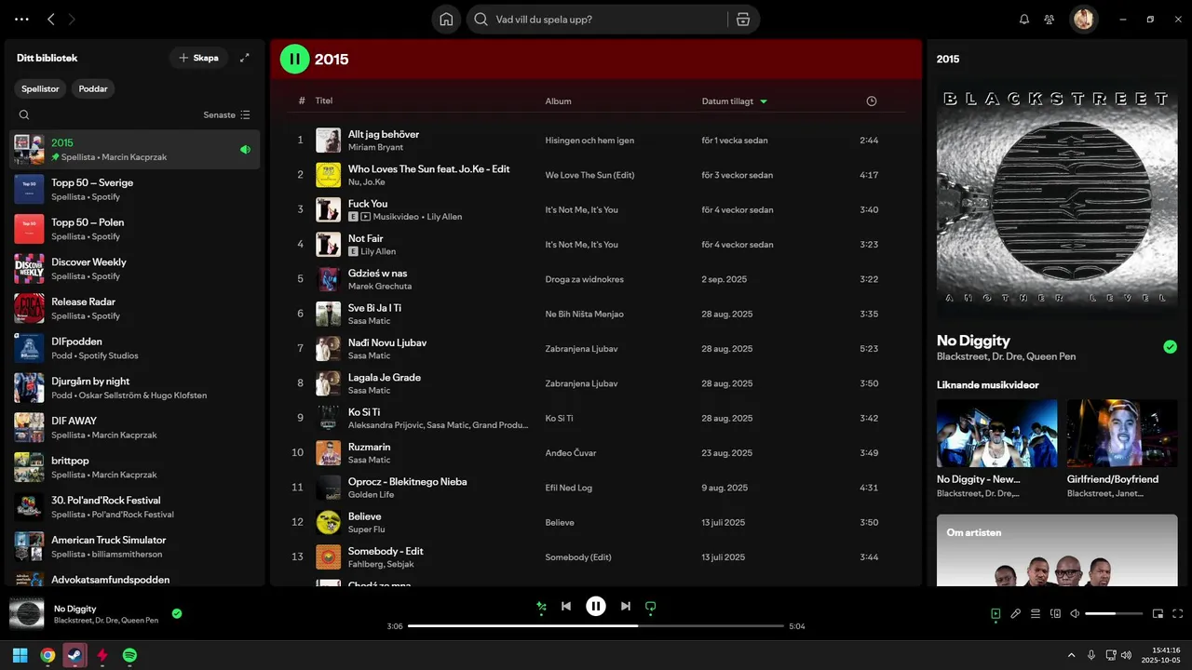Image resolution: width=1192 pixels, height=670 pixels.
Task: Filter the library by Spellistor
Action: (41, 89)
